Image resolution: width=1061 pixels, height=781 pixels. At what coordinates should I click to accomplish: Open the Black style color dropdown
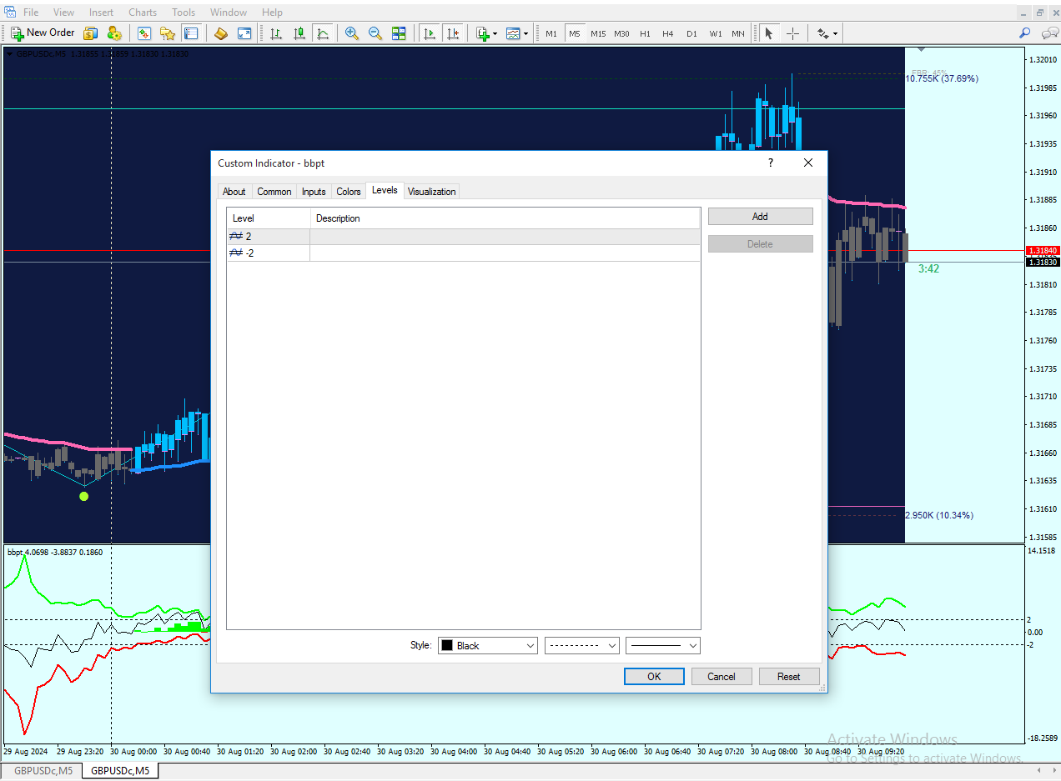(x=488, y=646)
